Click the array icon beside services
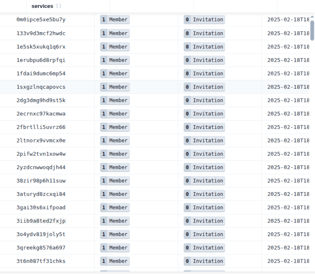This screenshot has width=315, height=274. click(x=58, y=6)
